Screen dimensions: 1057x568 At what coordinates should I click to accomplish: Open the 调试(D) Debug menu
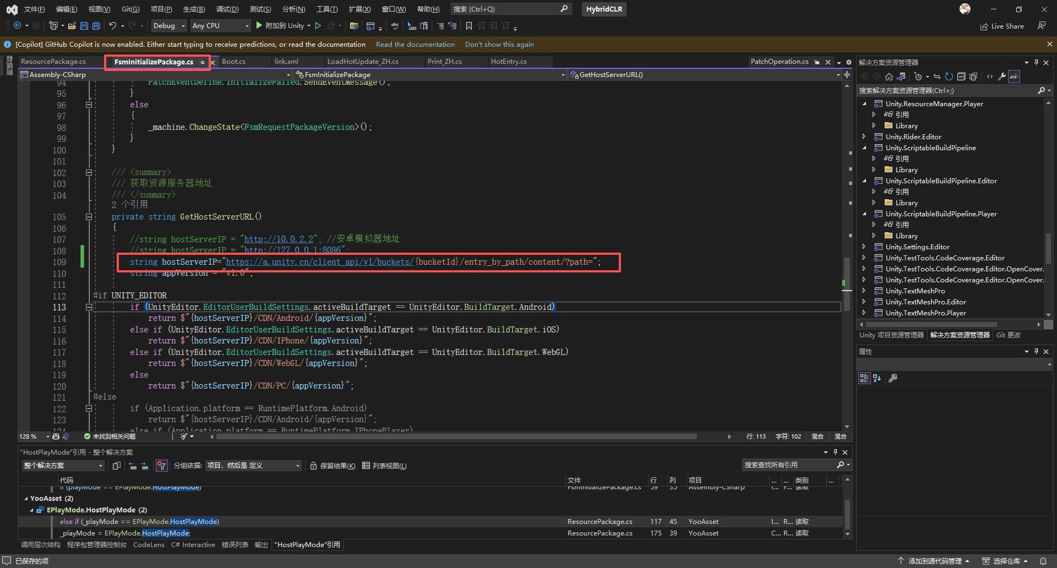227,9
